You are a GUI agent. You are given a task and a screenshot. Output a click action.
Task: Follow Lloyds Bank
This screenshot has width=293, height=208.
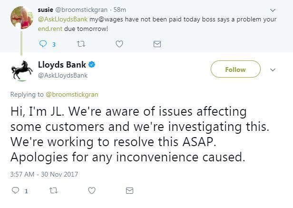point(235,69)
